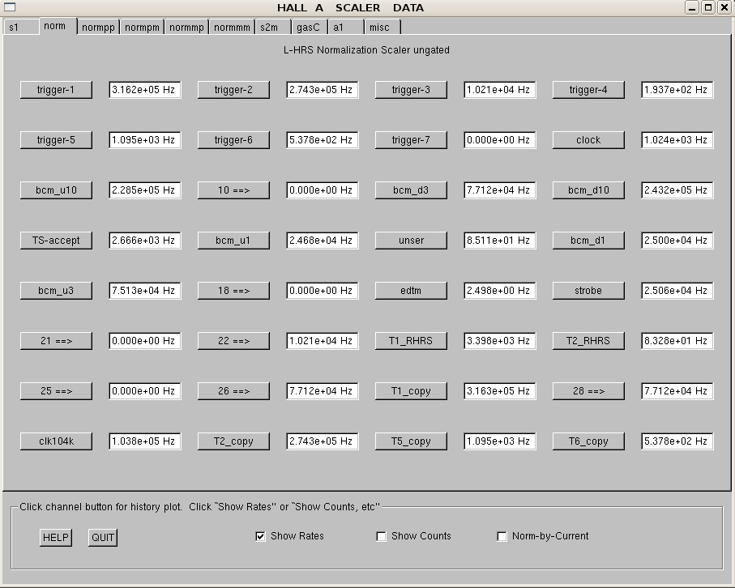
Task: Switch to the misc tab
Action: [382, 28]
